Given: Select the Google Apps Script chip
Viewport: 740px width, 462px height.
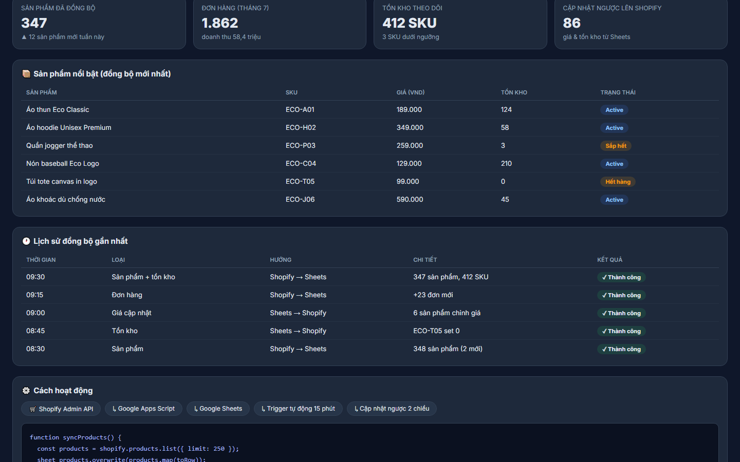Looking at the screenshot, I should click(143, 409).
